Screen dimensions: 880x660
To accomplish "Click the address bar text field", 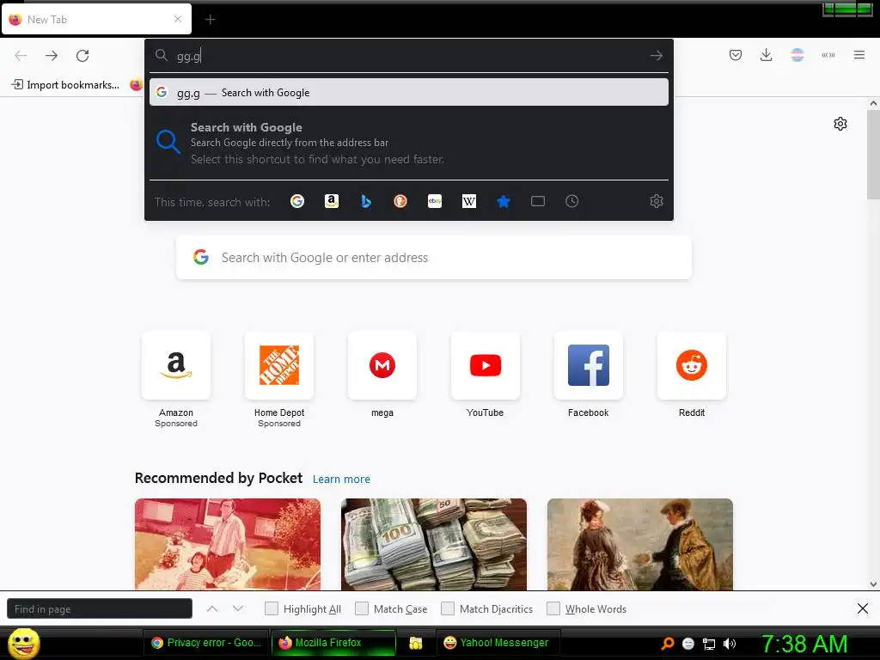I will coord(410,56).
